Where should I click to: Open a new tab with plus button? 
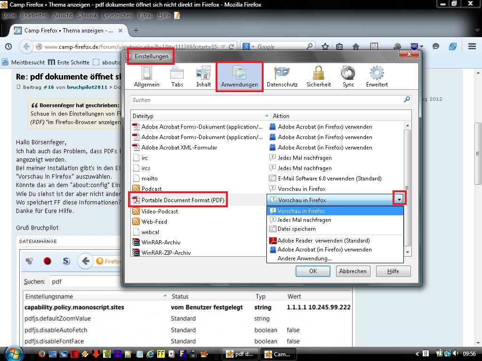point(136,31)
